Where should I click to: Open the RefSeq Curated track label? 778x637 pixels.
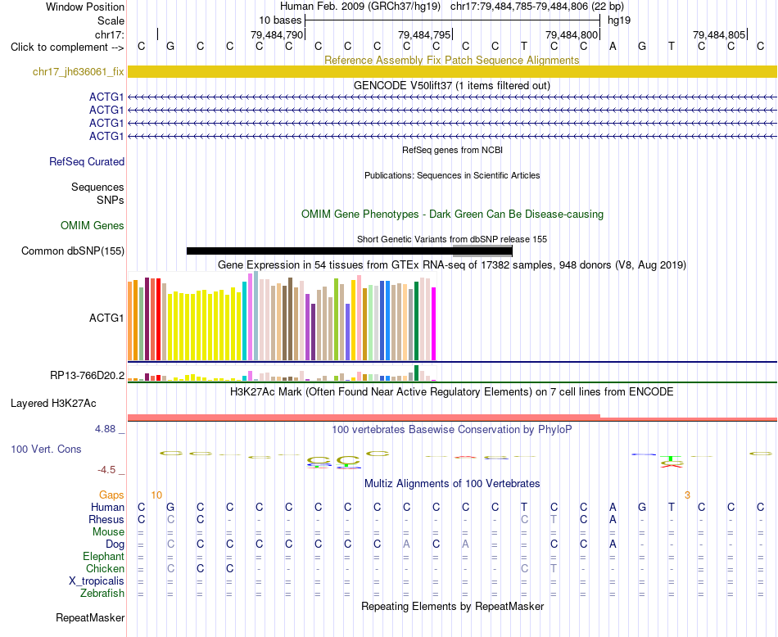pos(87,162)
